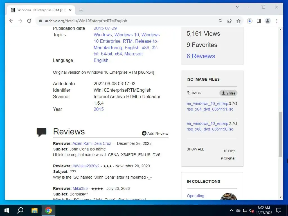Open the Chrome profile avatar

(268, 21)
